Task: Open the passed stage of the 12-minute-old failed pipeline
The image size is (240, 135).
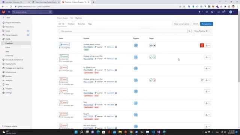Action: tap(151, 80)
